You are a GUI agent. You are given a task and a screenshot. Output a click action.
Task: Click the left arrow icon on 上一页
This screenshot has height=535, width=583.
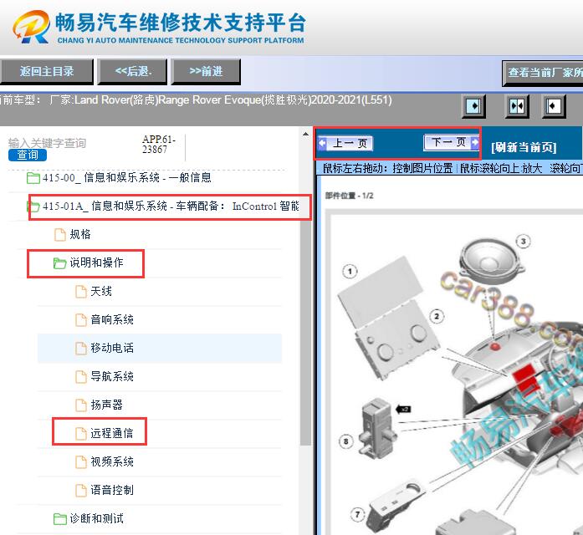[x=322, y=143]
